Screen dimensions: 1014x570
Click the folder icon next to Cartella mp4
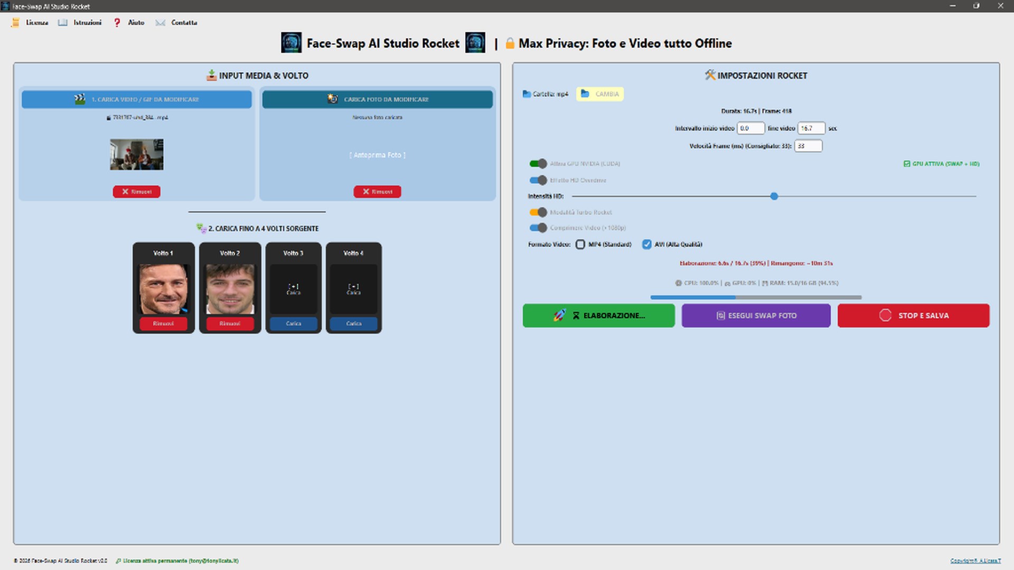coord(527,94)
